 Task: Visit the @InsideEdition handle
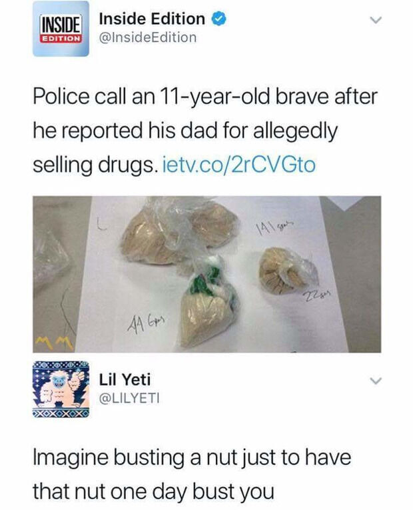coord(148,37)
